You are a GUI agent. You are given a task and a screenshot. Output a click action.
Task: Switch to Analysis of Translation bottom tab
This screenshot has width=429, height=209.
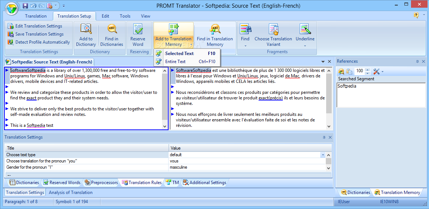(71, 192)
